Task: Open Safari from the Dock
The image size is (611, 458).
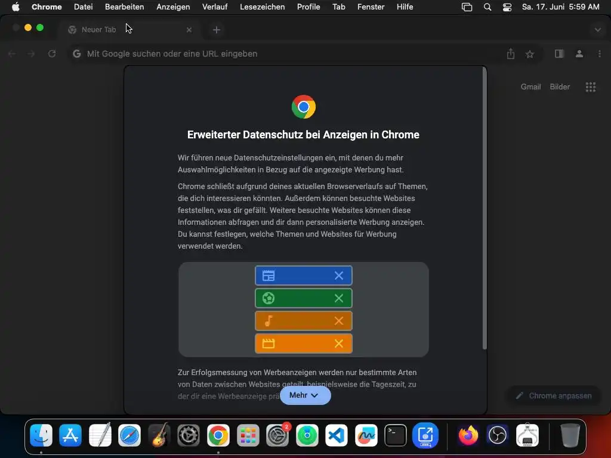Action: (x=129, y=435)
